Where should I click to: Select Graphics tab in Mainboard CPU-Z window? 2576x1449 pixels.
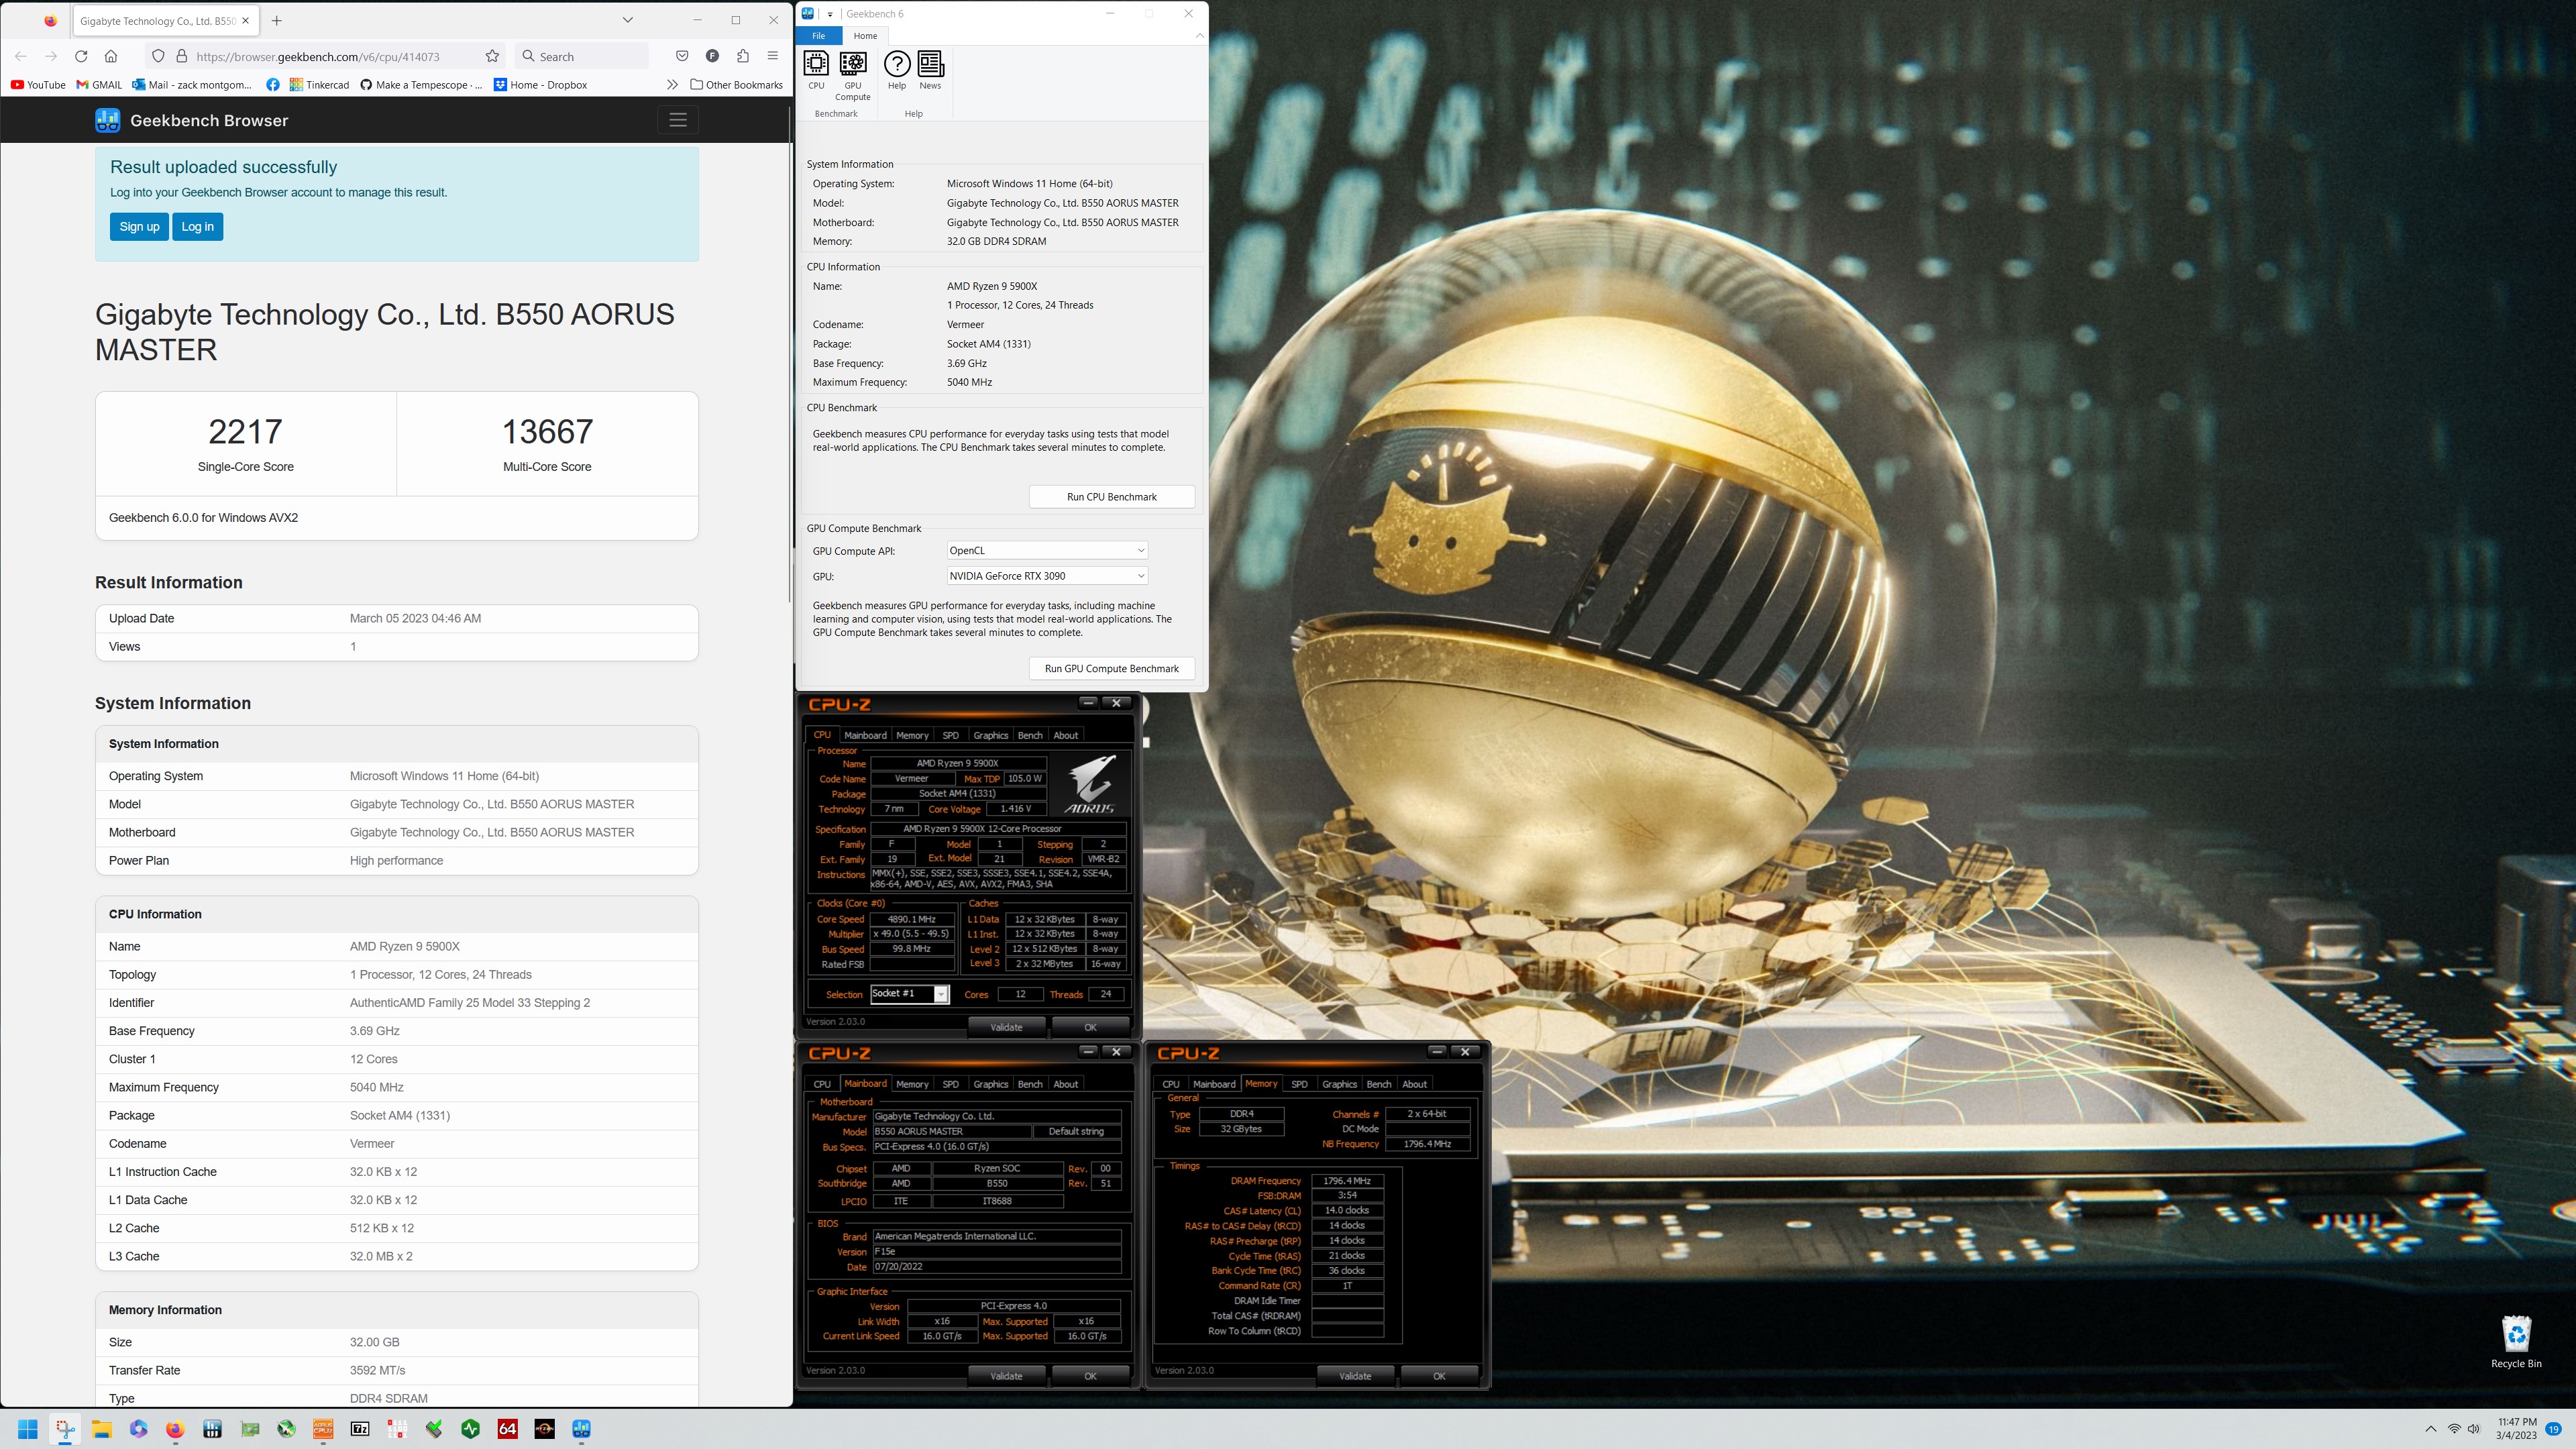990,1084
